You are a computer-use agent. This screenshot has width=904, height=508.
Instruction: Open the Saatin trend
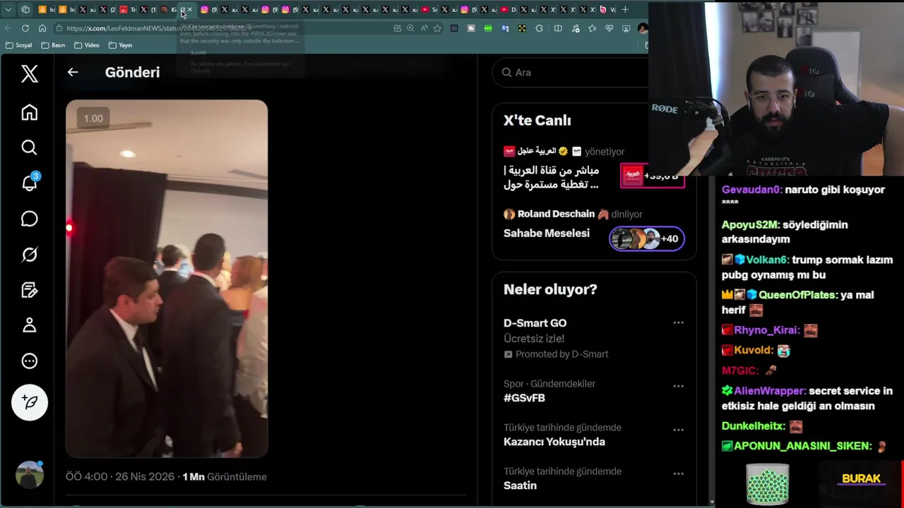(520, 485)
